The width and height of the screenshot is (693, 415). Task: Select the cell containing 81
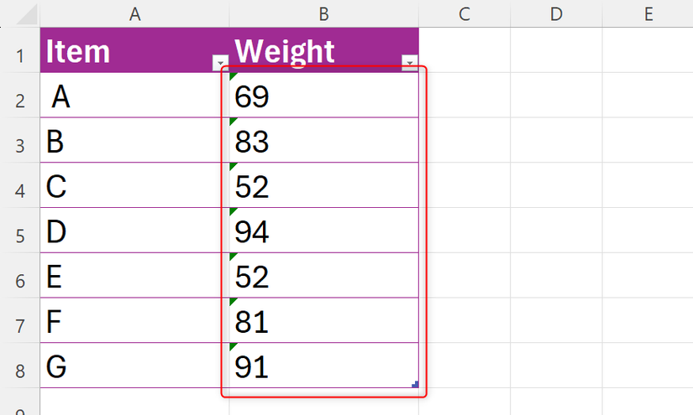(x=323, y=321)
